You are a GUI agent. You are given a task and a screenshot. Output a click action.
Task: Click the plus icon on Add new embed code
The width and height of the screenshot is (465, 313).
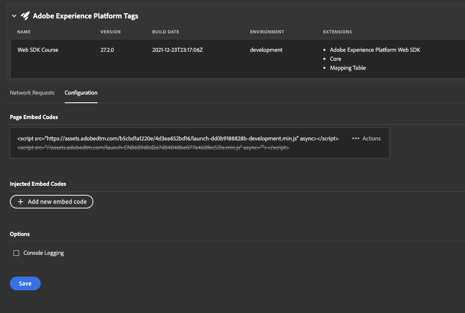click(x=21, y=201)
